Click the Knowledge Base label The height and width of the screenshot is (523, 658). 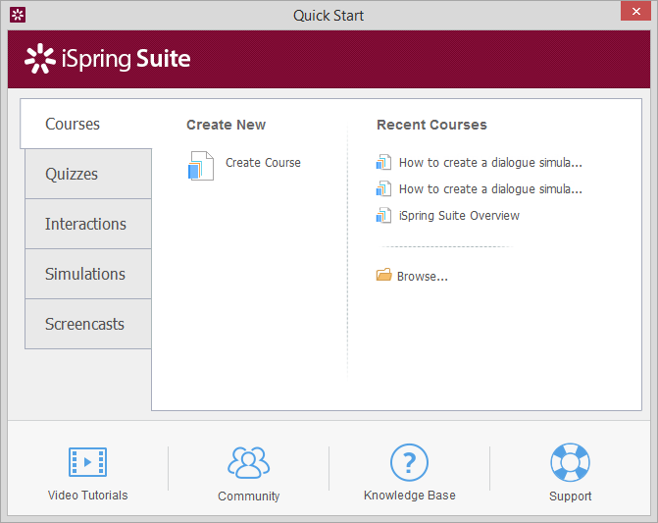410,496
